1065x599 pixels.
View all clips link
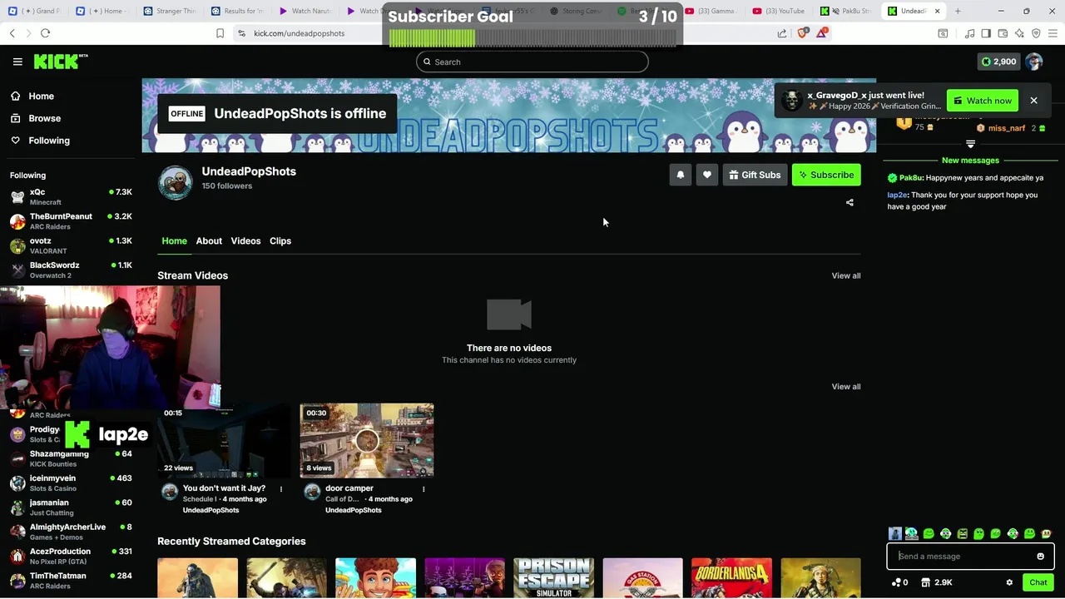pos(846,386)
